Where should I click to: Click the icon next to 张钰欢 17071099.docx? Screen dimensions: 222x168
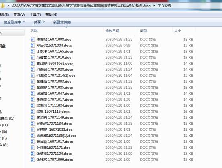tap(33, 160)
